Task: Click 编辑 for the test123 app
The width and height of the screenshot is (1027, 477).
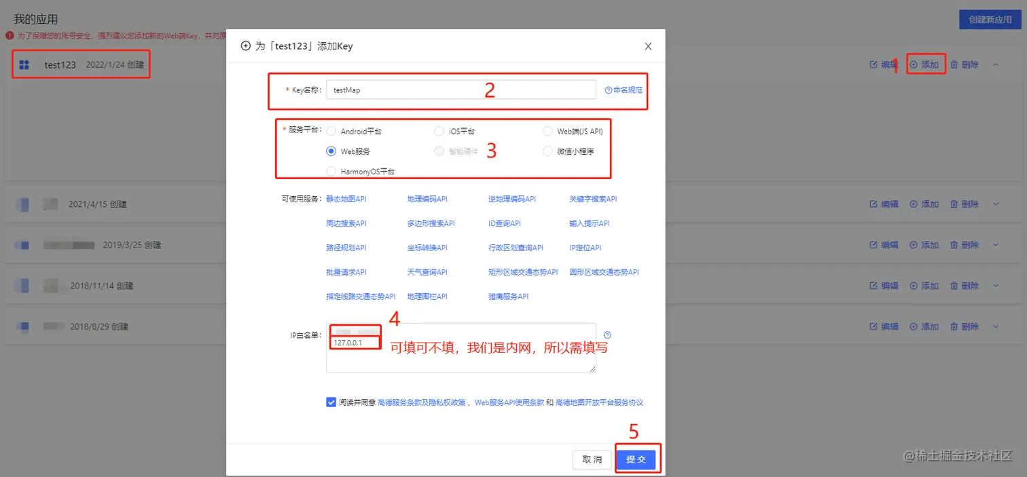Action: (884, 64)
